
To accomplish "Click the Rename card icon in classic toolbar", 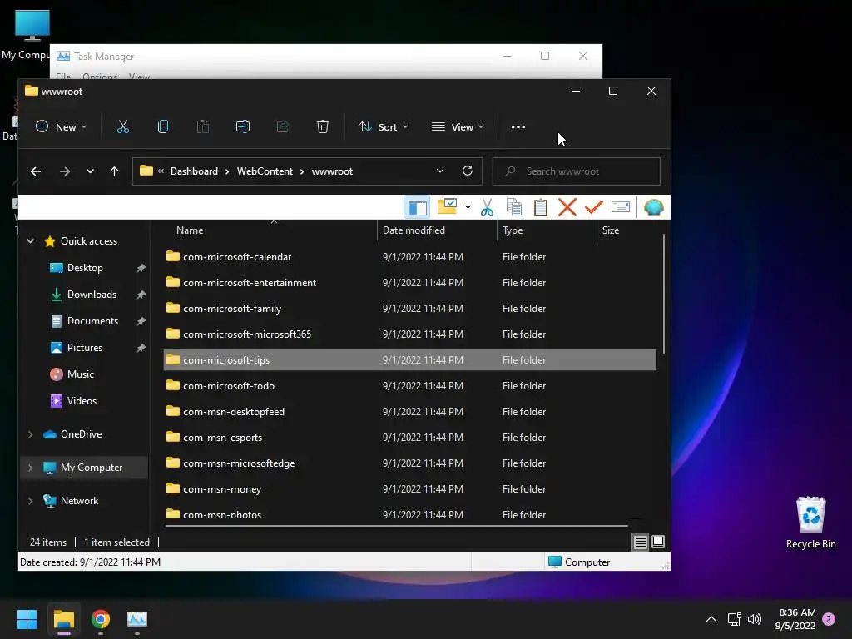I will 621,207.
